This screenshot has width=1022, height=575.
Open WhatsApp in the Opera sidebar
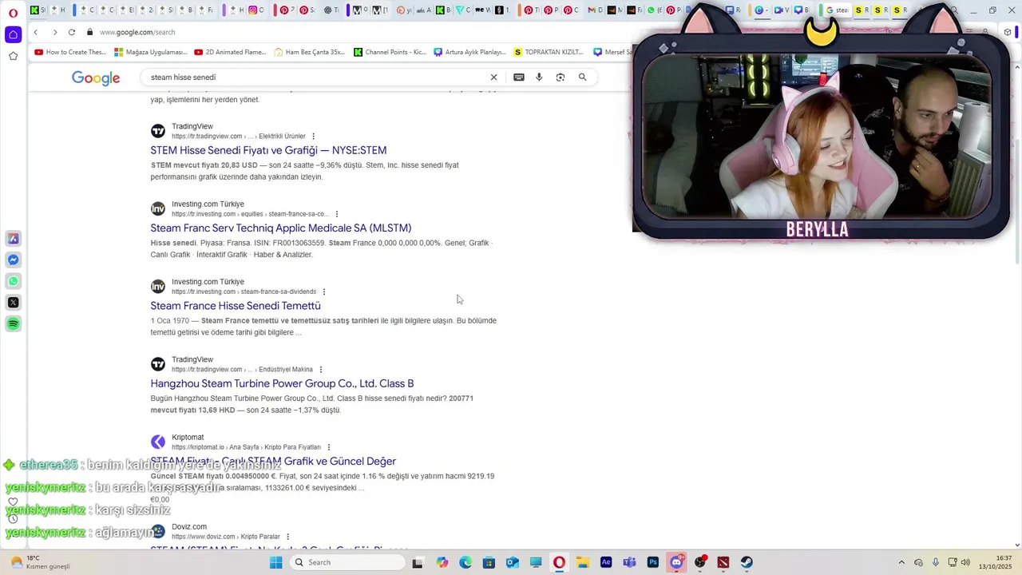pos(13,281)
